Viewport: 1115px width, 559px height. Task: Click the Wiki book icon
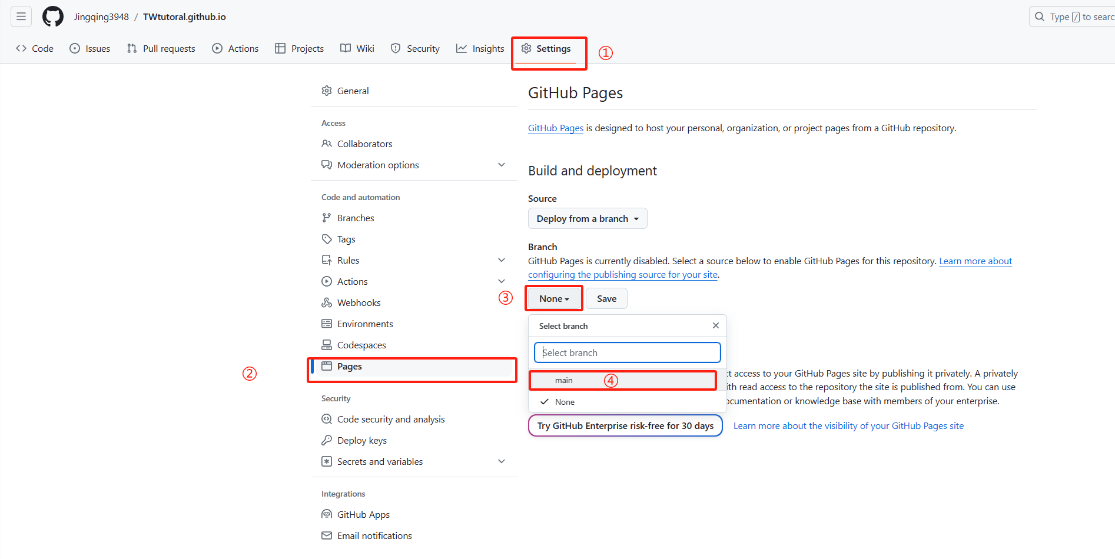[x=346, y=48]
